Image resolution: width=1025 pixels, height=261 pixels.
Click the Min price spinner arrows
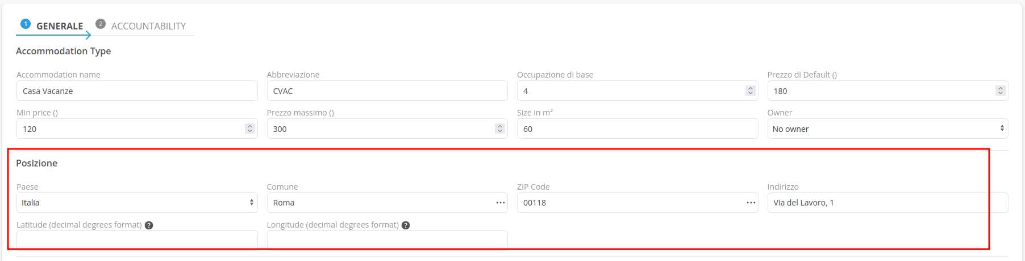pos(249,129)
